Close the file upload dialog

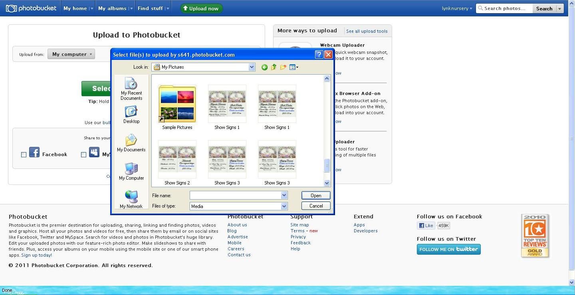328,55
